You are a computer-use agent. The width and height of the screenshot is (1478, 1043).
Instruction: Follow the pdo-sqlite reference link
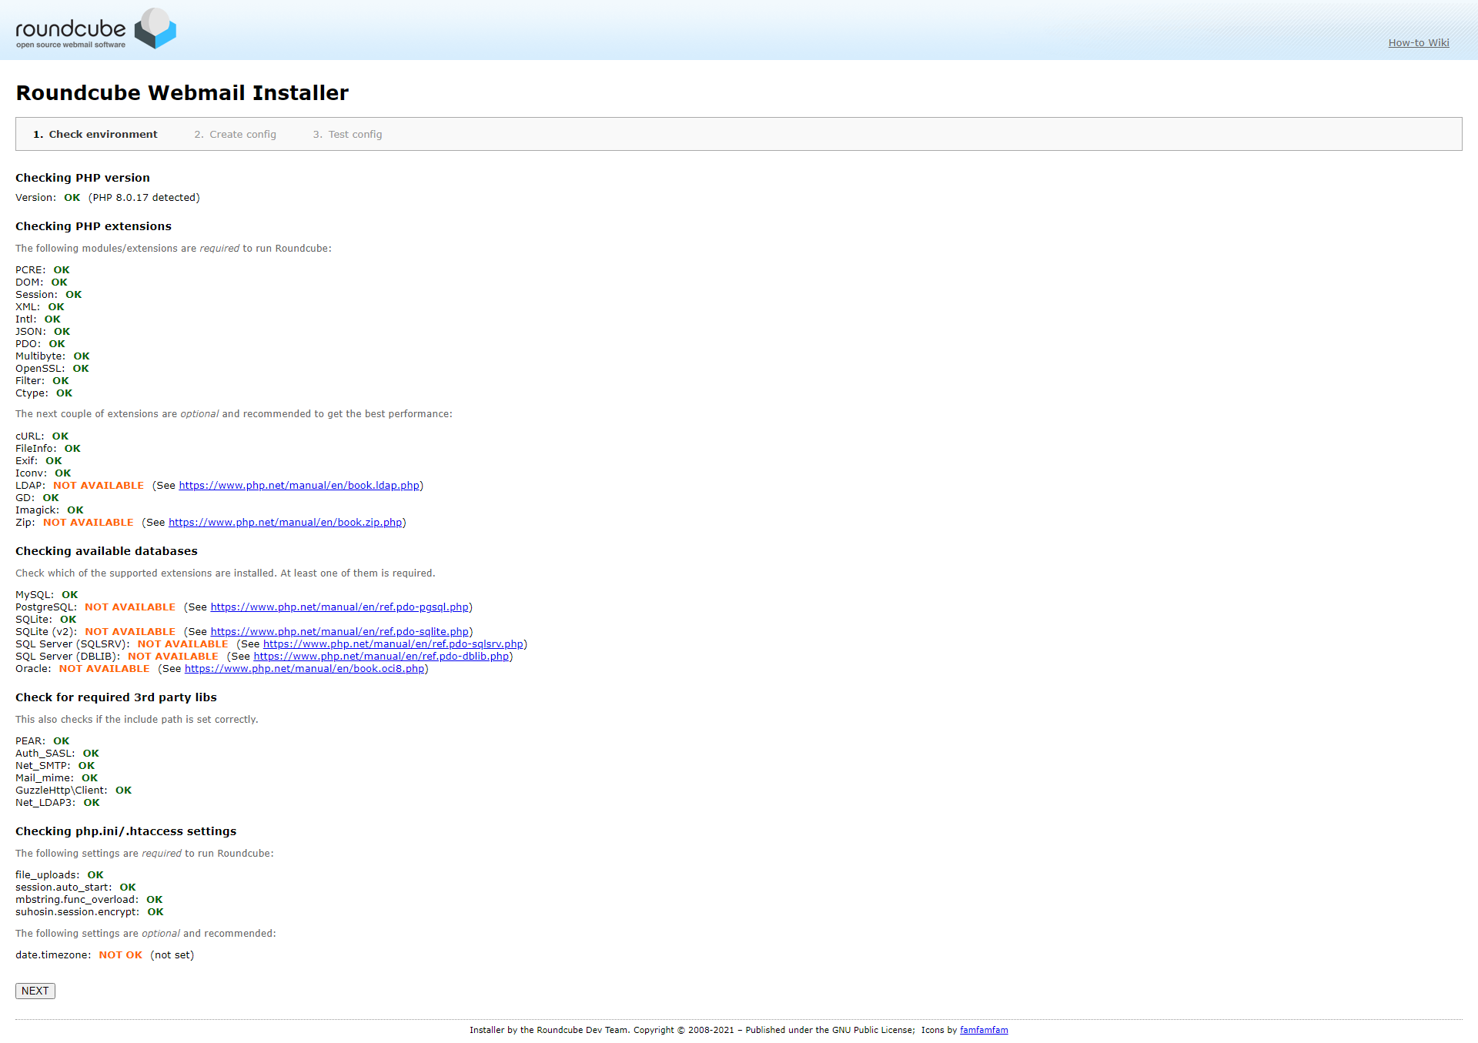pyautogui.click(x=339, y=632)
